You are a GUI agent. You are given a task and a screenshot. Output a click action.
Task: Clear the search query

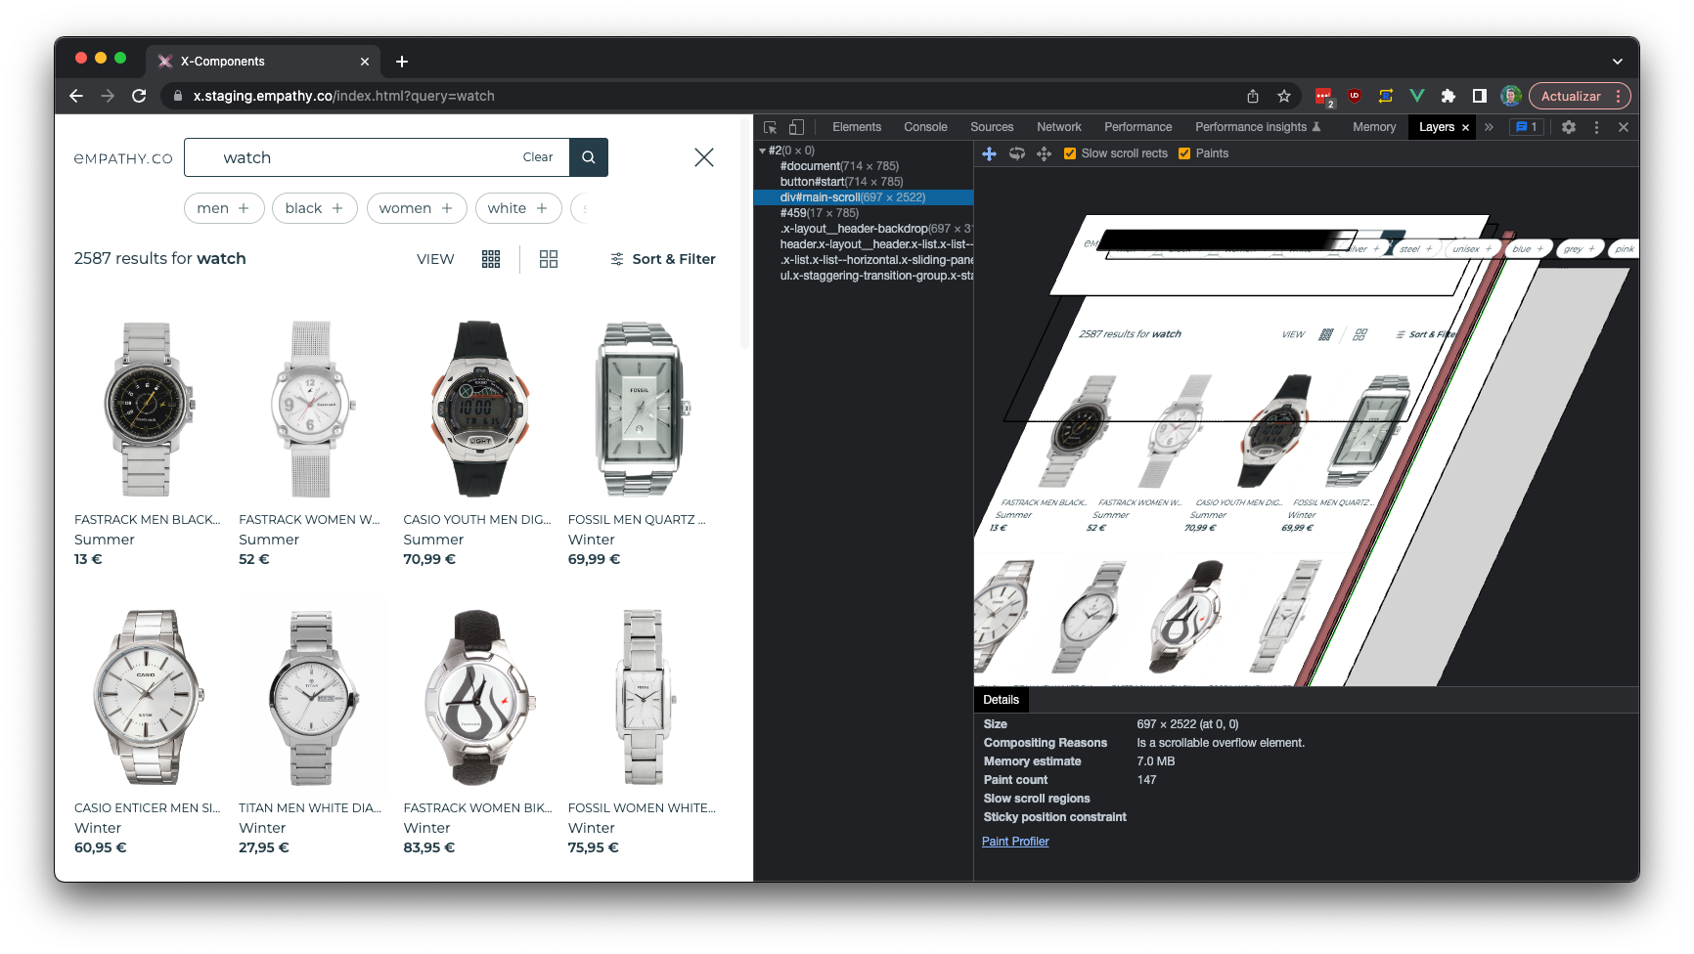537,157
